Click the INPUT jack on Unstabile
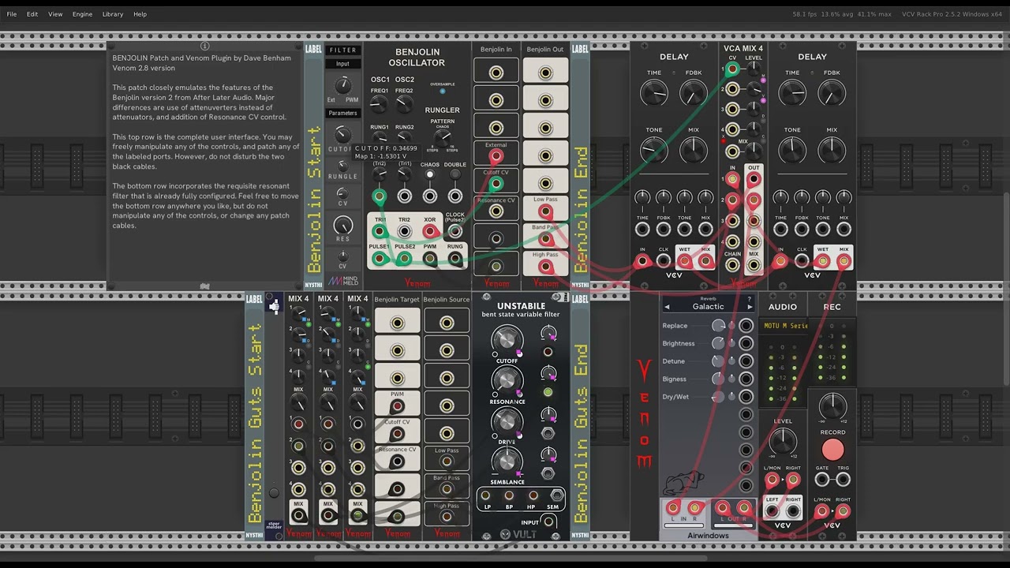Image resolution: width=1010 pixels, height=568 pixels. (x=548, y=521)
